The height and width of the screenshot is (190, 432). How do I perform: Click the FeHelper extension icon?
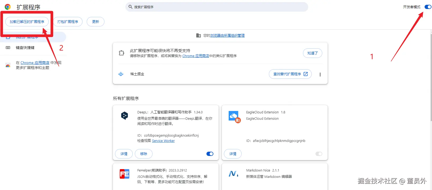point(125,174)
